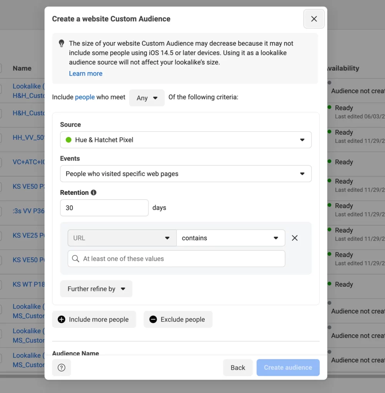Click the 'people' link in criteria sentence
Image resolution: width=385 pixels, height=393 pixels.
point(85,97)
